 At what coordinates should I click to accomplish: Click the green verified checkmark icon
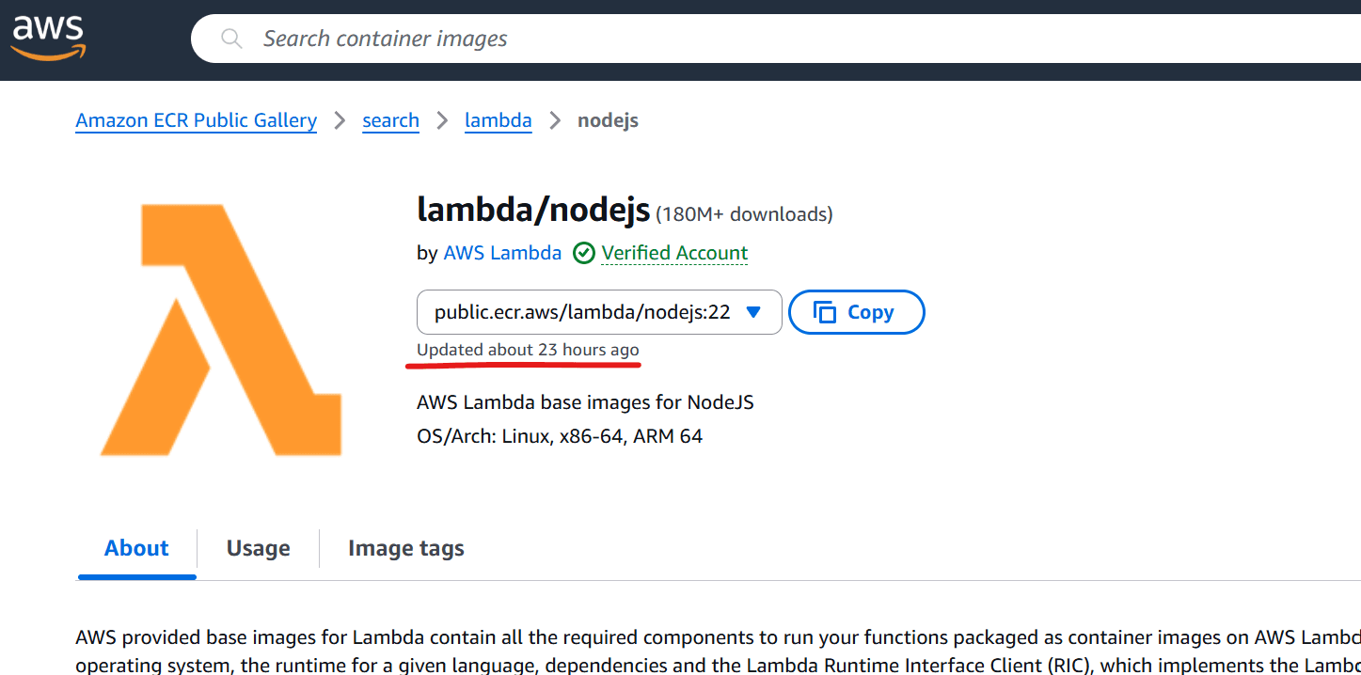(x=584, y=253)
